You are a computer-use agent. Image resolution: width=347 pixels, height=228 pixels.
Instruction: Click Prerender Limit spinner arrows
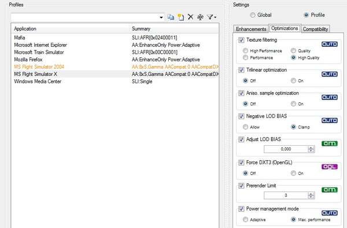(x=311, y=196)
